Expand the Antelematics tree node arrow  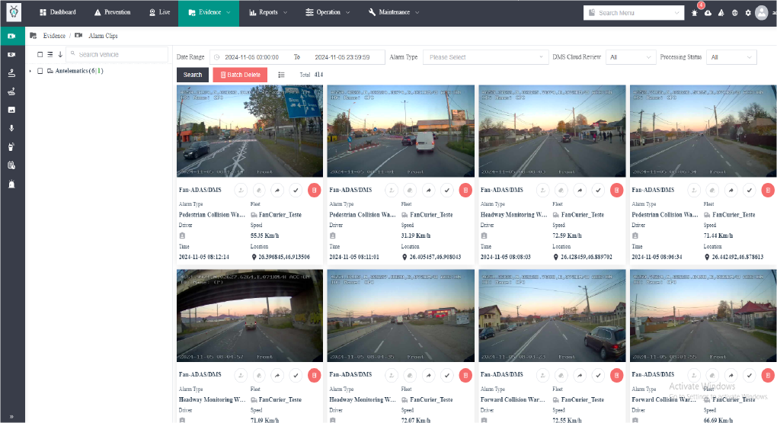tap(30, 71)
